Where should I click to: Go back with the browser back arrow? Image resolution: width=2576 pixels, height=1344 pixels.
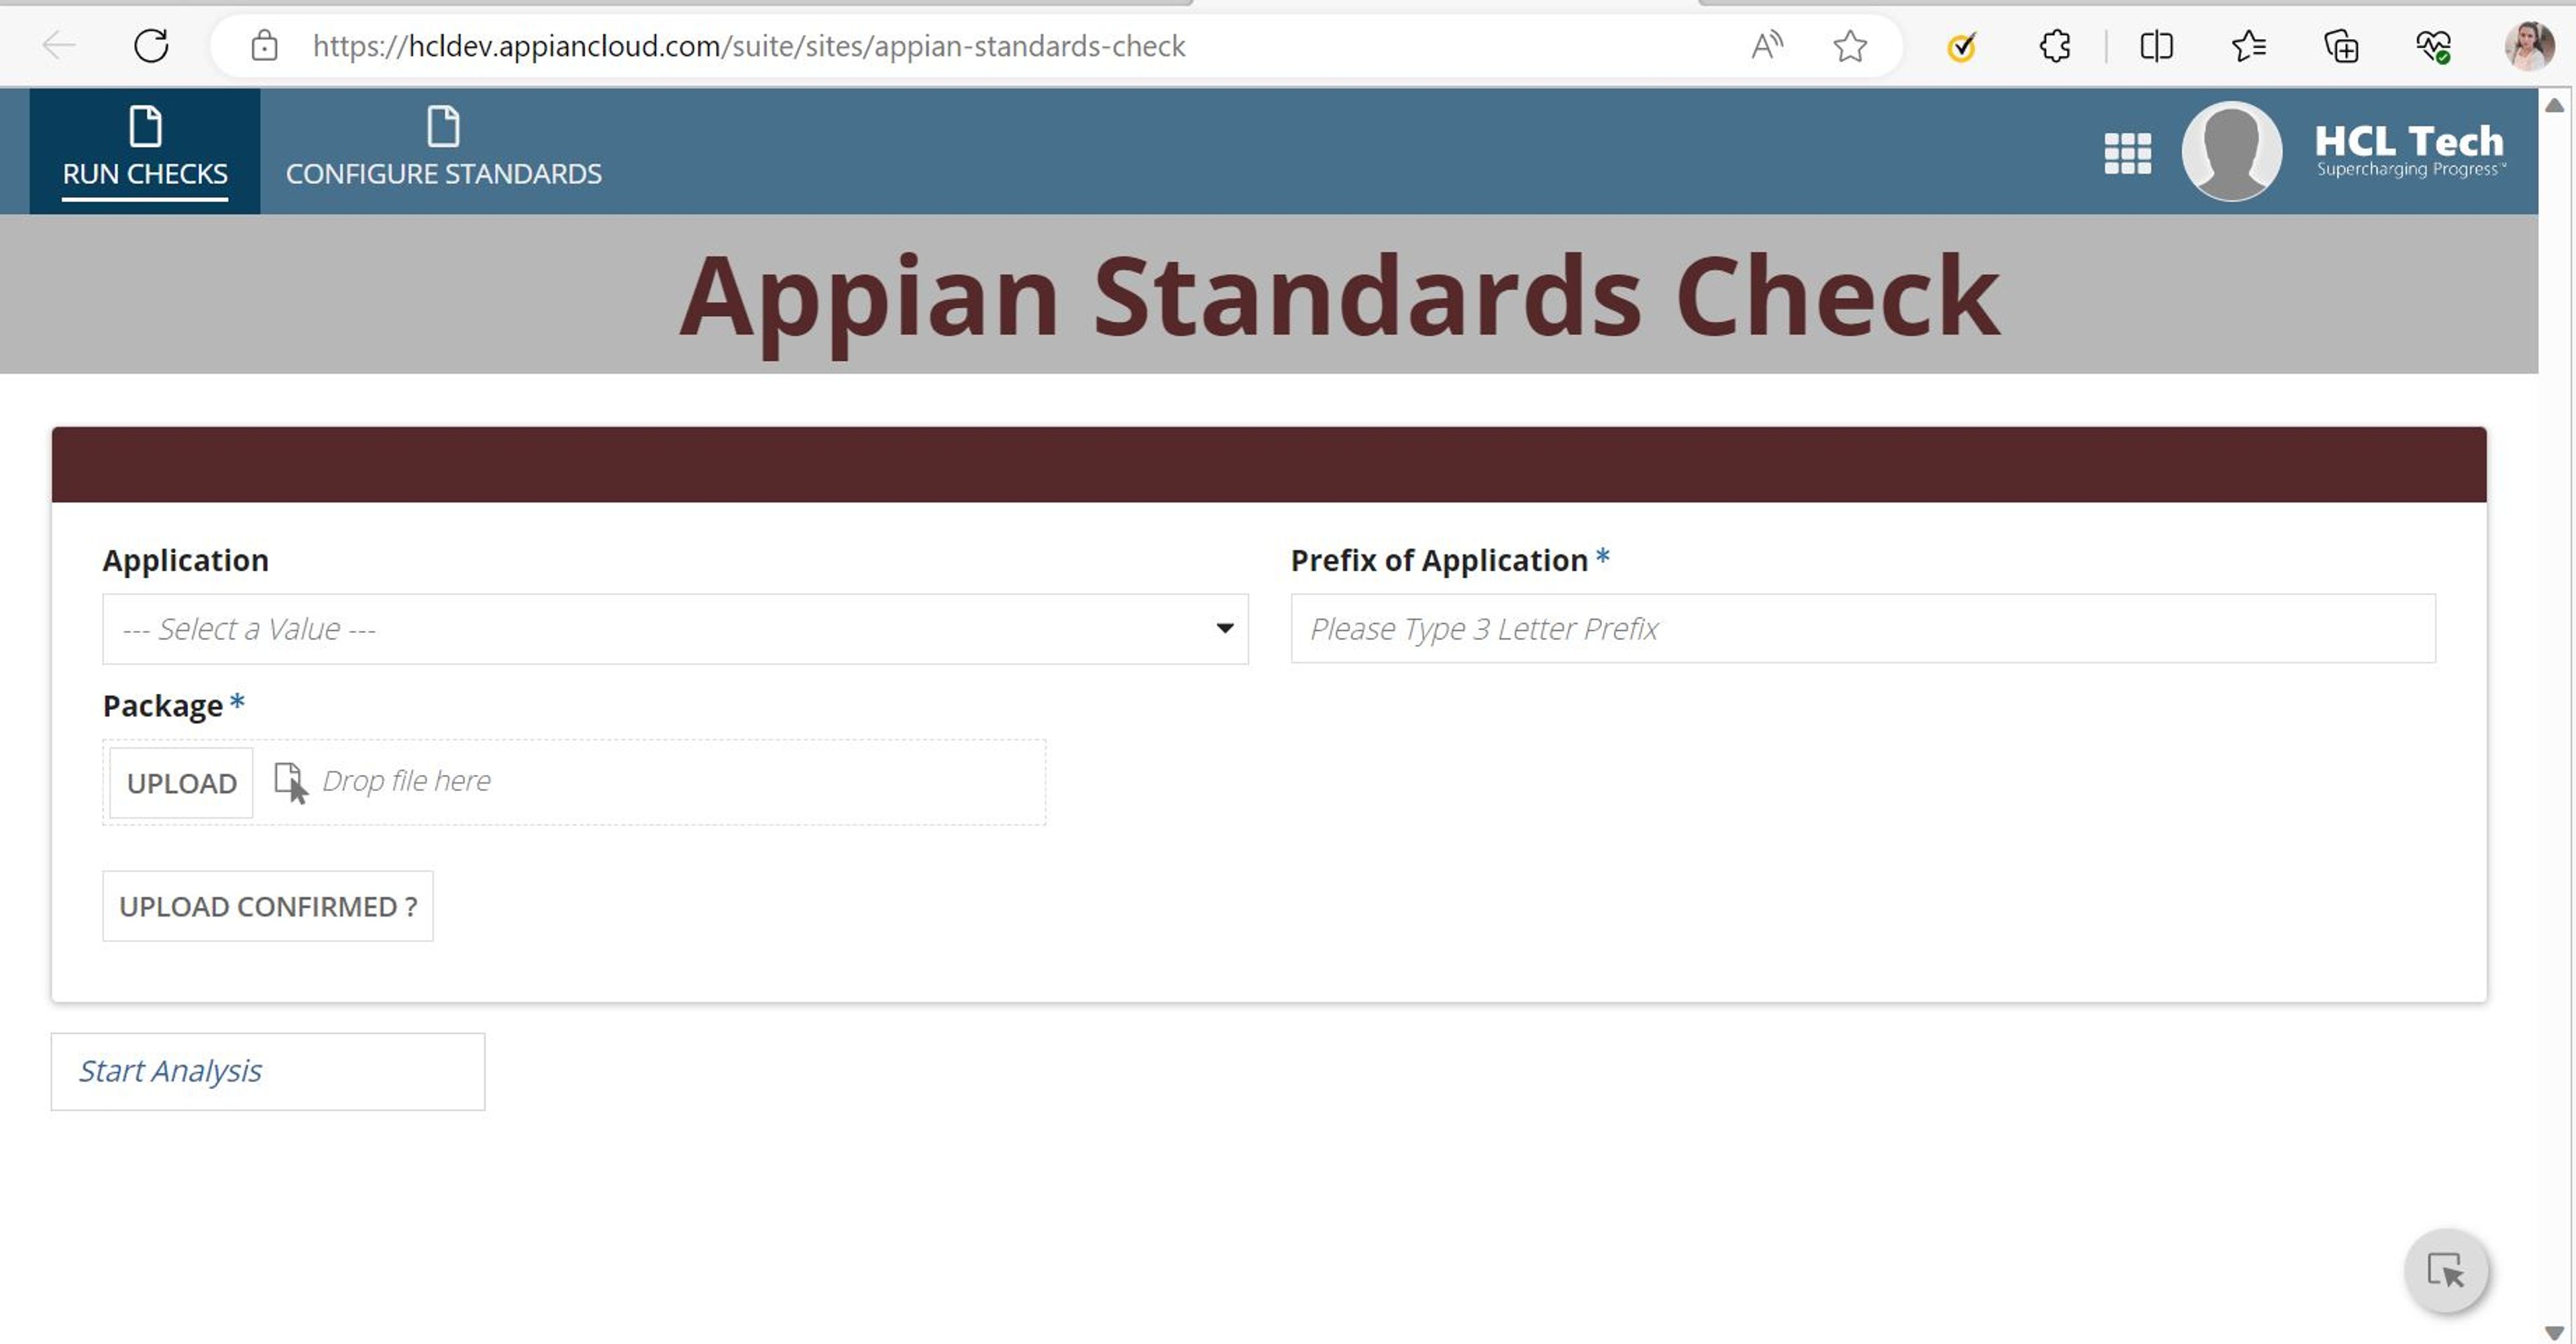(x=59, y=45)
